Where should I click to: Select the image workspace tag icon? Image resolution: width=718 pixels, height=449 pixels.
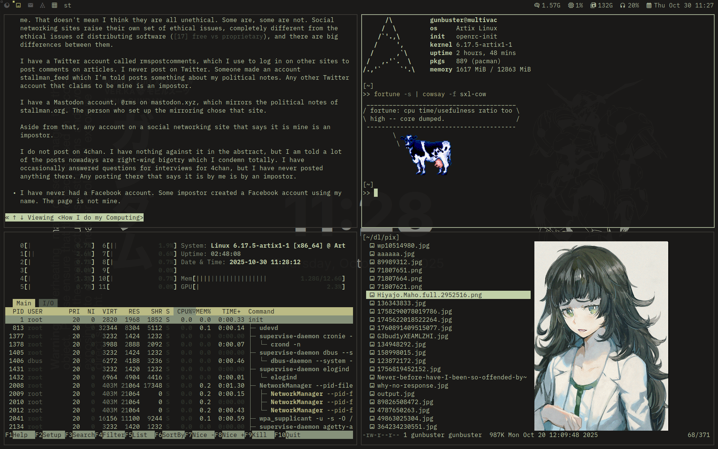click(18, 5)
